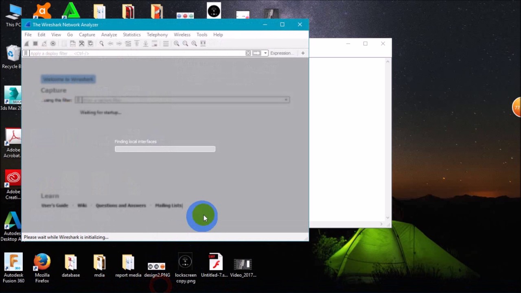This screenshot has width=521, height=293.
Task: Open the Telephony menu
Action: coord(157,35)
